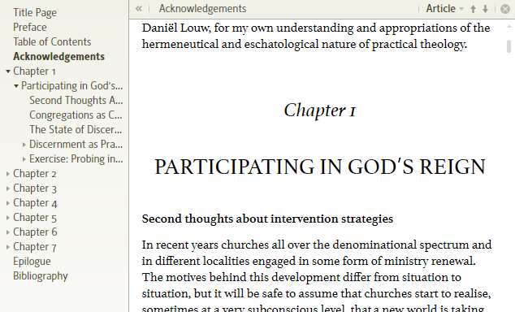This screenshot has height=312, width=515.
Task: Expand the Chapter 2 node
Action: tap(8, 174)
